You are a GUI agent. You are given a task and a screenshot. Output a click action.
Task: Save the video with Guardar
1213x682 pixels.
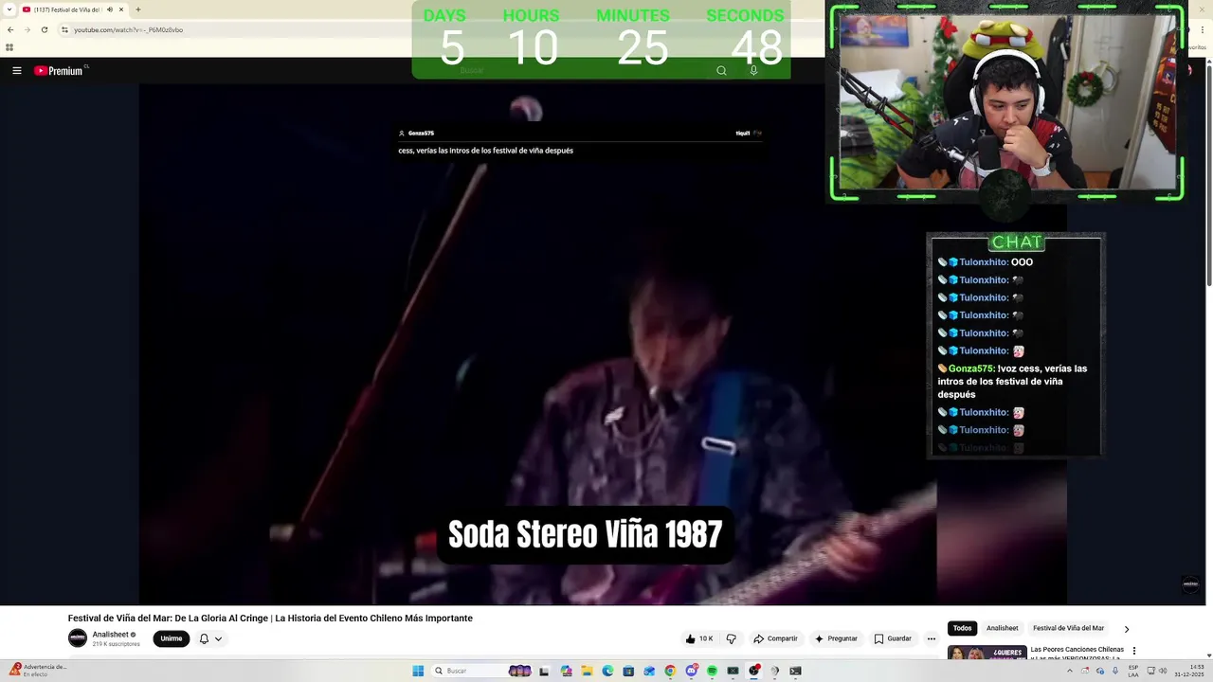(893, 638)
